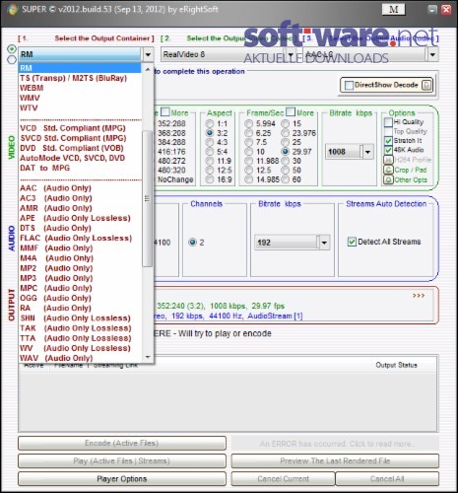Viewport: 458px width, 493px height.
Task: Select 60 frames per second
Action: pos(286,179)
